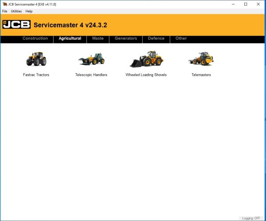
Task: Open the File menu
Action: [x=4, y=11]
